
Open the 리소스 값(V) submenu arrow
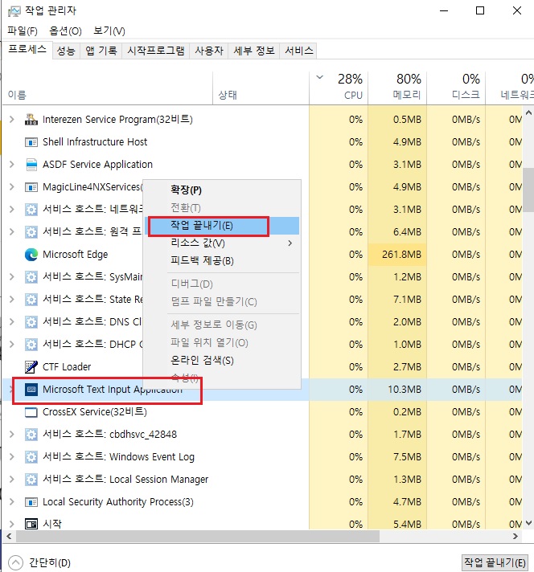click(290, 243)
